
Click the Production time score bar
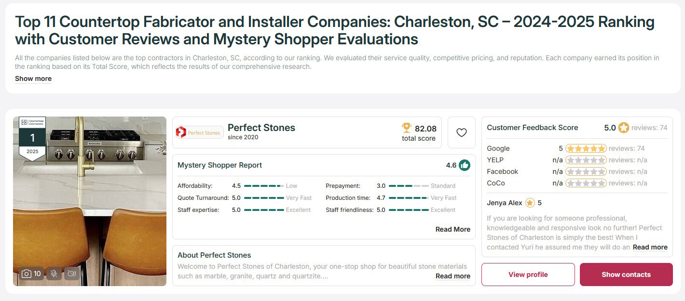coord(409,198)
